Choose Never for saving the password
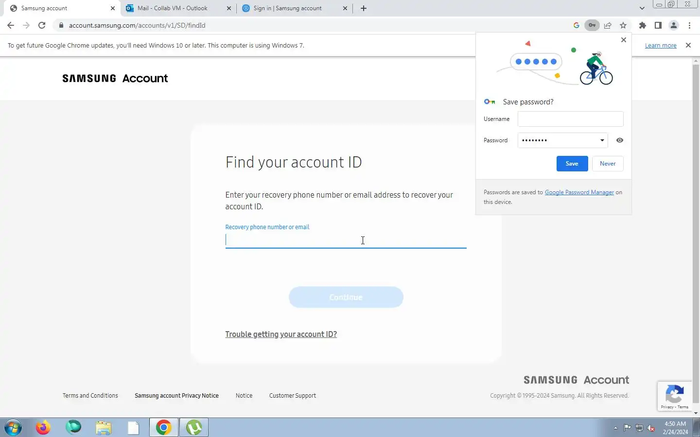The image size is (700, 437). [x=608, y=164]
